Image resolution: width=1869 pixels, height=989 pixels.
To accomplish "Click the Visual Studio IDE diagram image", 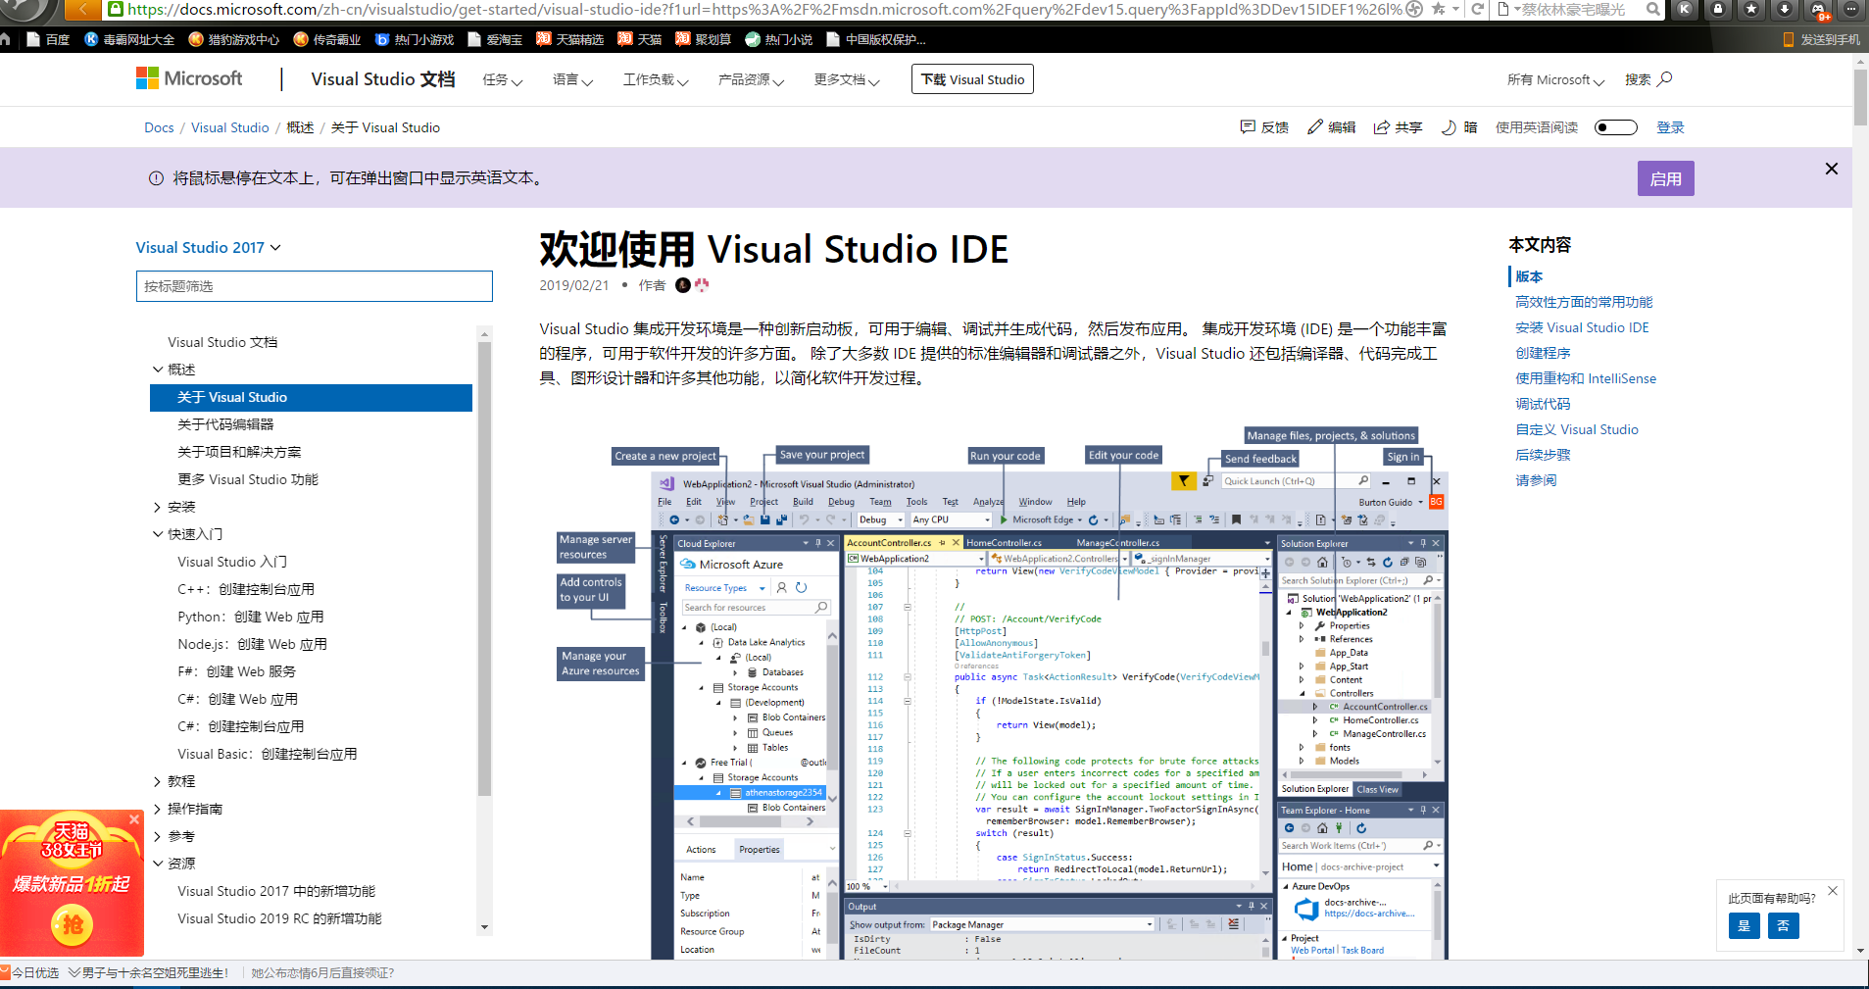I will click(x=1001, y=692).
